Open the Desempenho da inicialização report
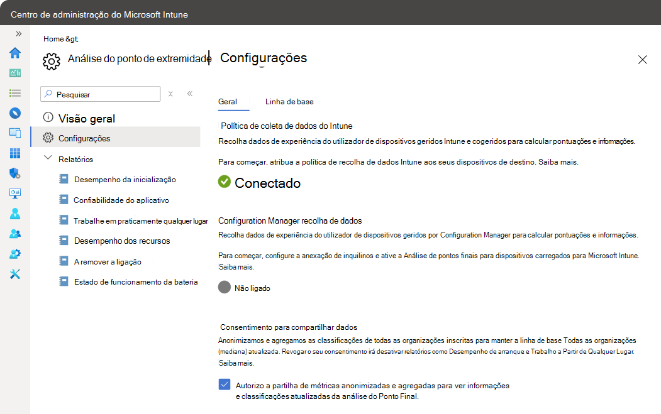 pyautogui.click(x=125, y=180)
